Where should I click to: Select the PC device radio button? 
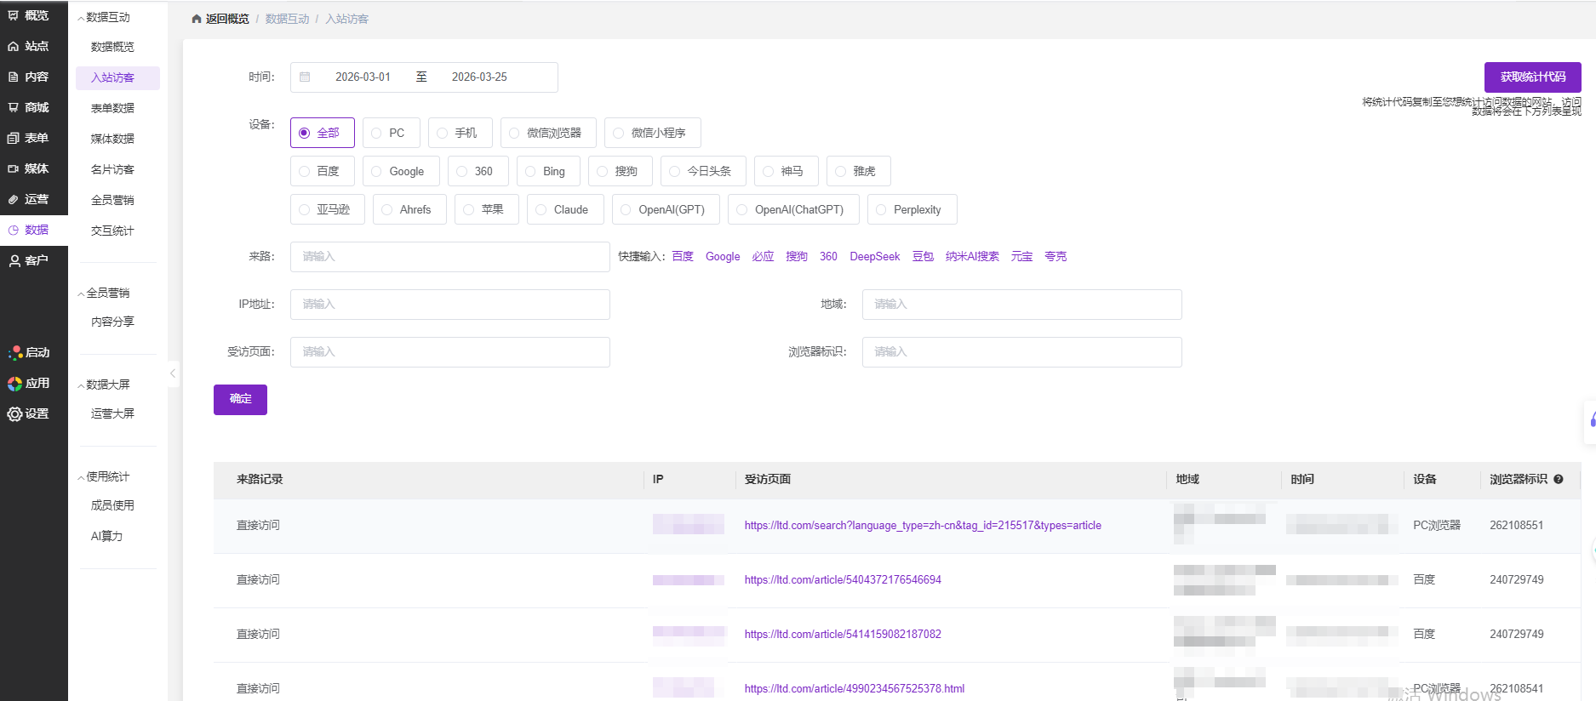coord(376,133)
